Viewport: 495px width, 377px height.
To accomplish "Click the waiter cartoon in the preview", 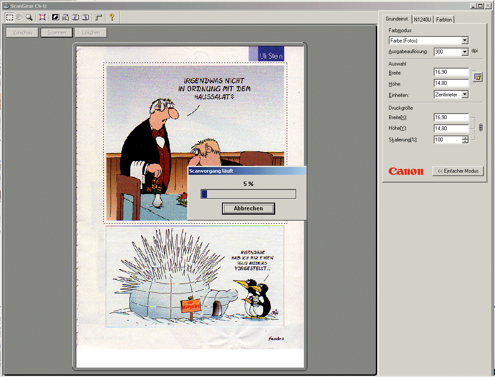I will click(x=195, y=143).
